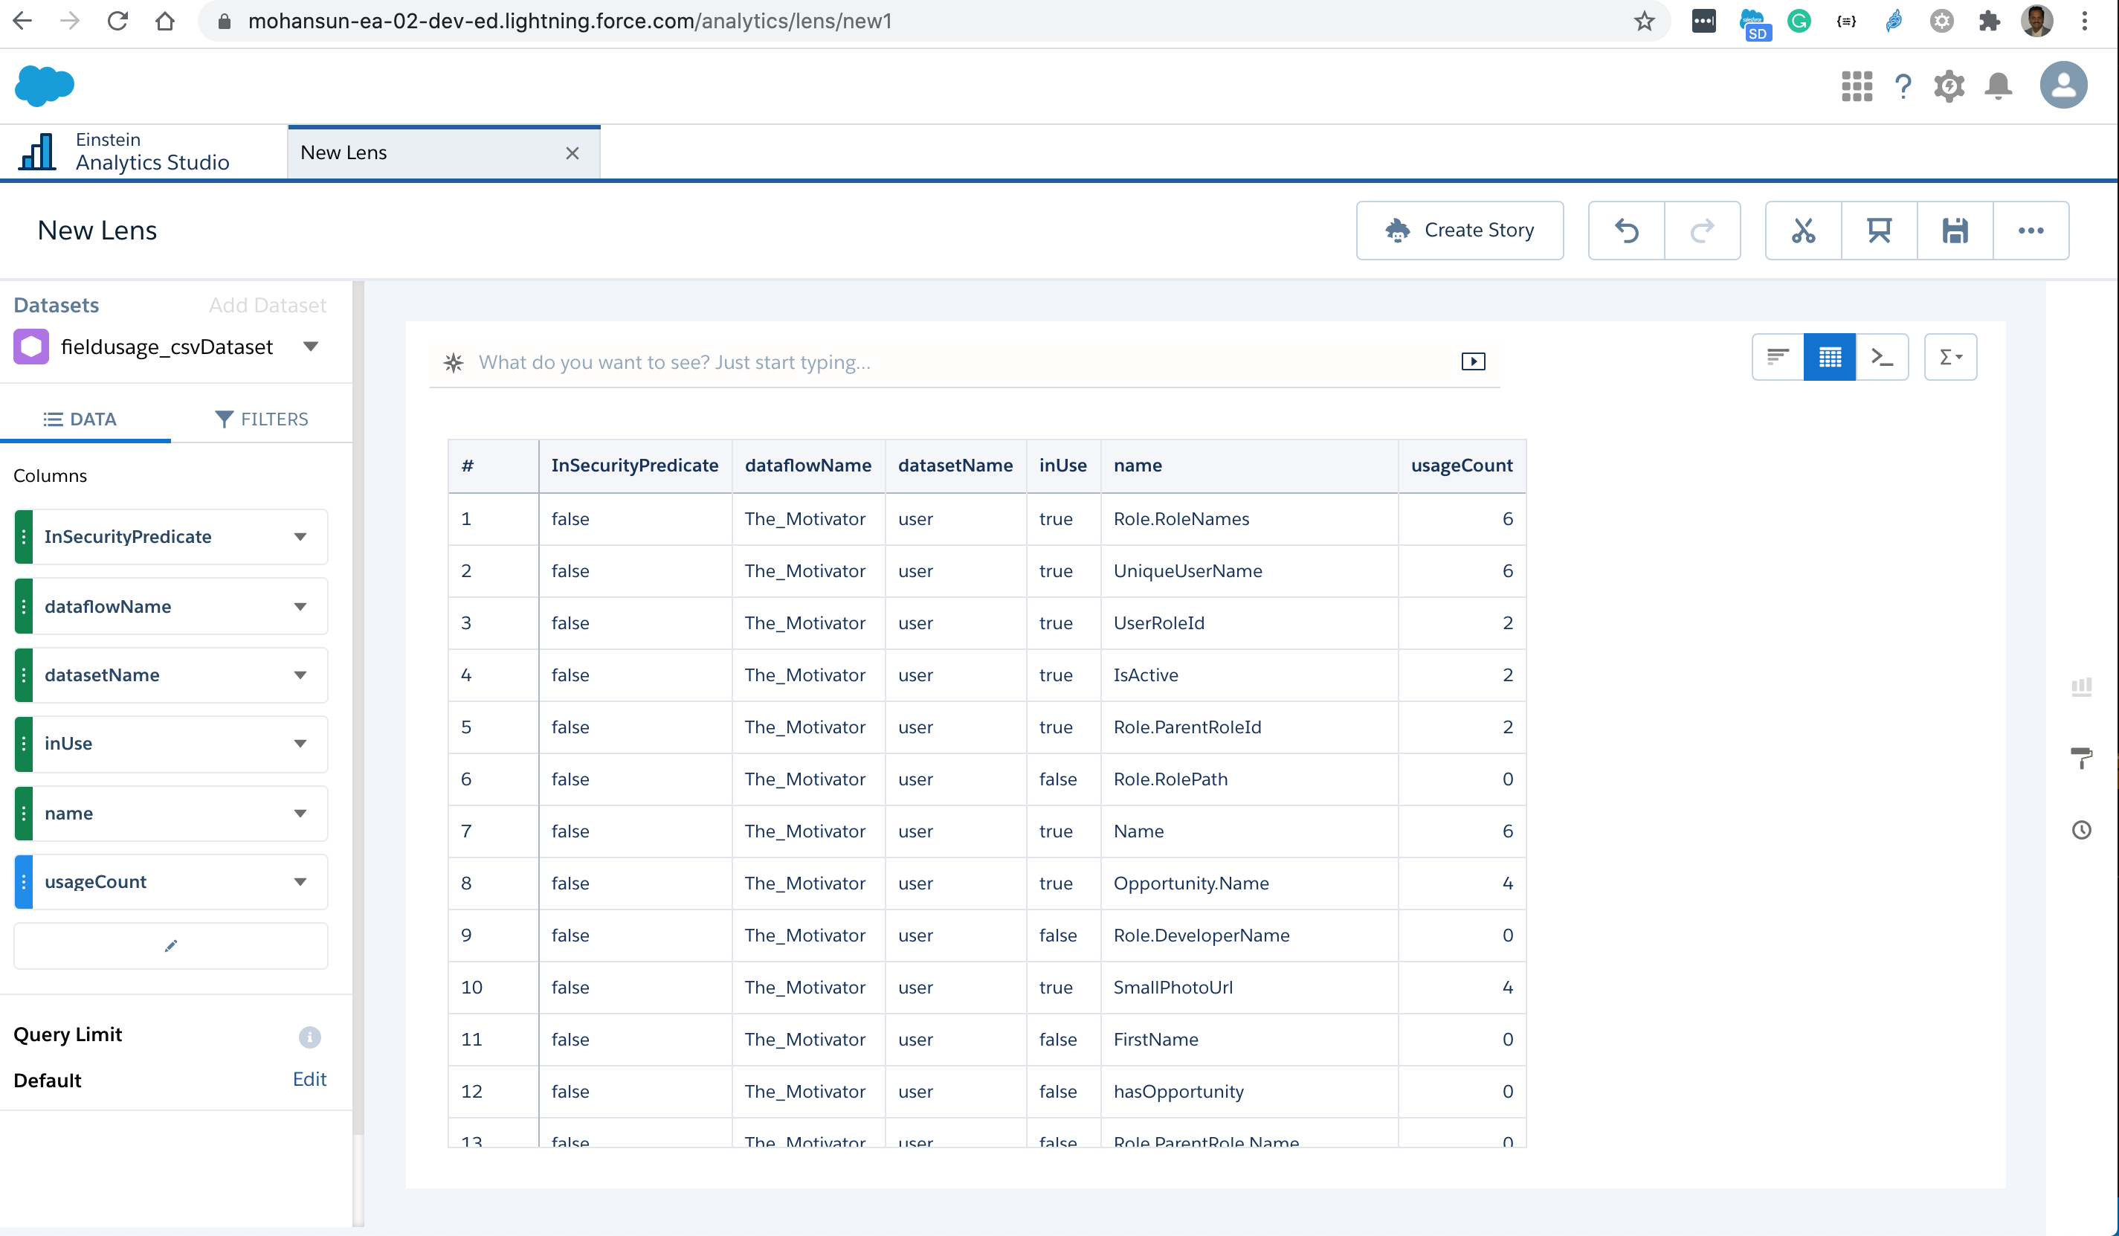Click the 'What do you want to see' field
The width and height of the screenshot is (2119, 1236).
[958, 362]
